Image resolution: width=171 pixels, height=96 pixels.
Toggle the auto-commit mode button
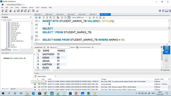pos(69,18)
